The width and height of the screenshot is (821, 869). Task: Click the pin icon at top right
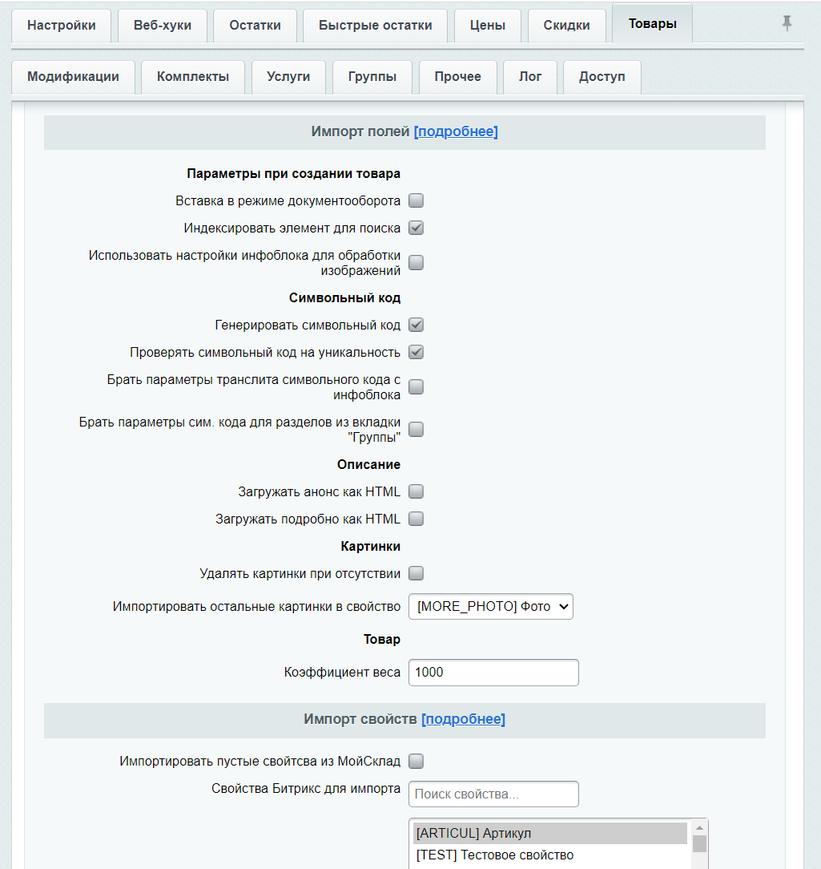(x=787, y=24)
